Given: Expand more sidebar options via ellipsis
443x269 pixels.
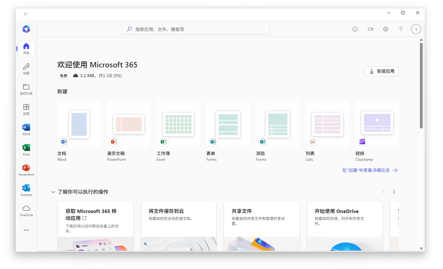Looking at the screenshot, I should pos(26,230).
